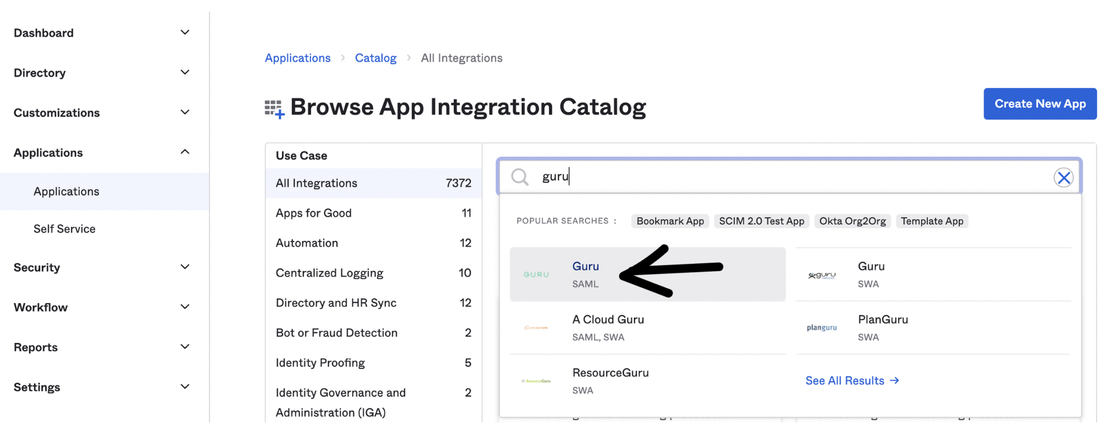
Task: Open the Dashboard sidebar section
Action: click(43, 33)
